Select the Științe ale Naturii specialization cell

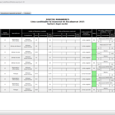(16, 46)
